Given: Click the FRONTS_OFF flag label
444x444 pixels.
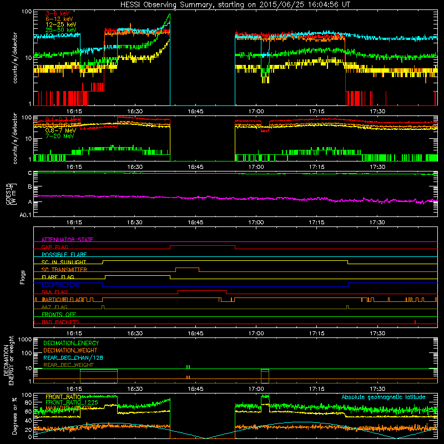Looking at the screenshot, I should [59, 315].
